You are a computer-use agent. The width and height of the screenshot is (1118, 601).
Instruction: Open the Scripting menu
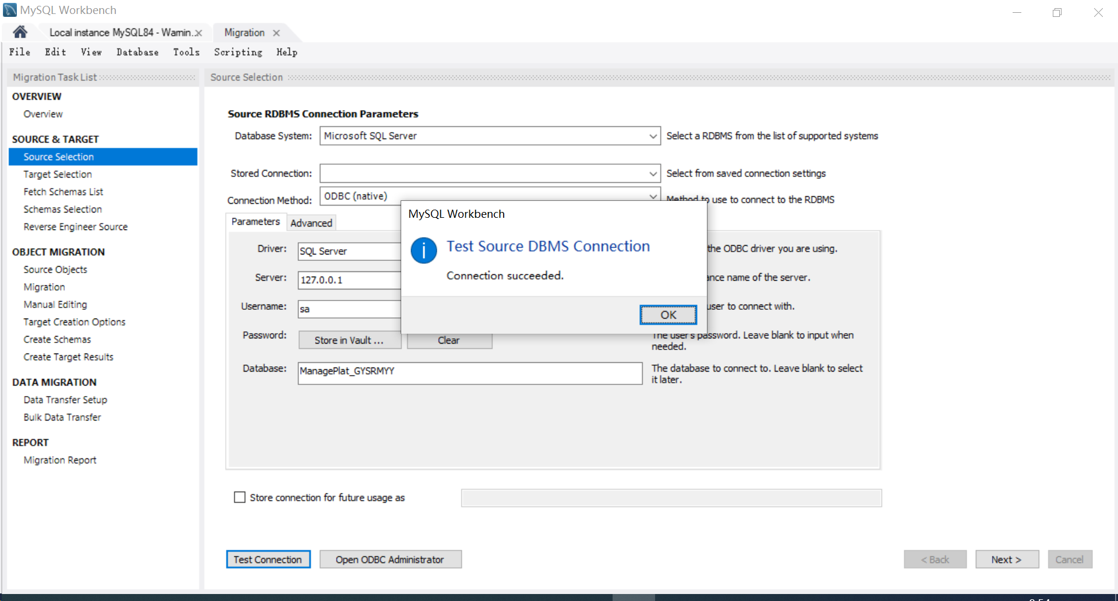pos(238,52)
